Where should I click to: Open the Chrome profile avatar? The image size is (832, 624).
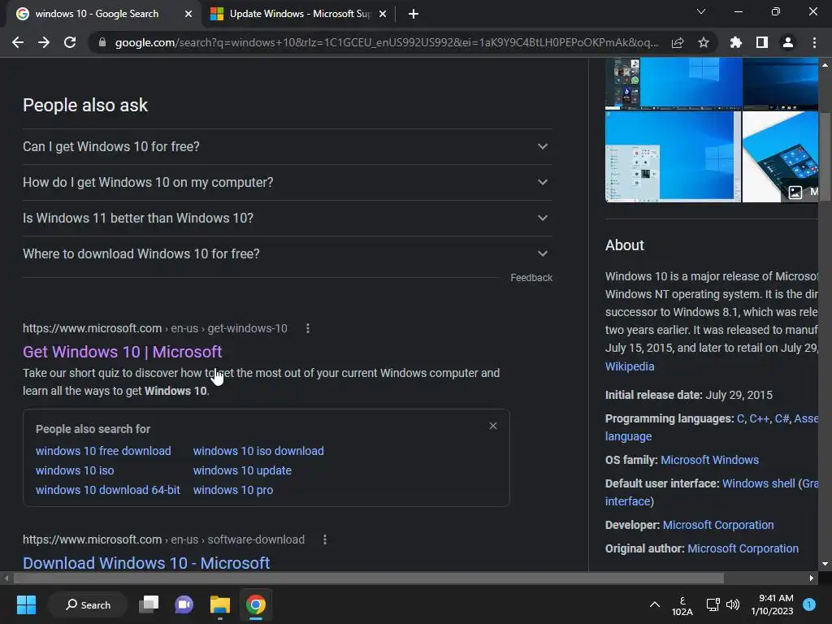788,42
